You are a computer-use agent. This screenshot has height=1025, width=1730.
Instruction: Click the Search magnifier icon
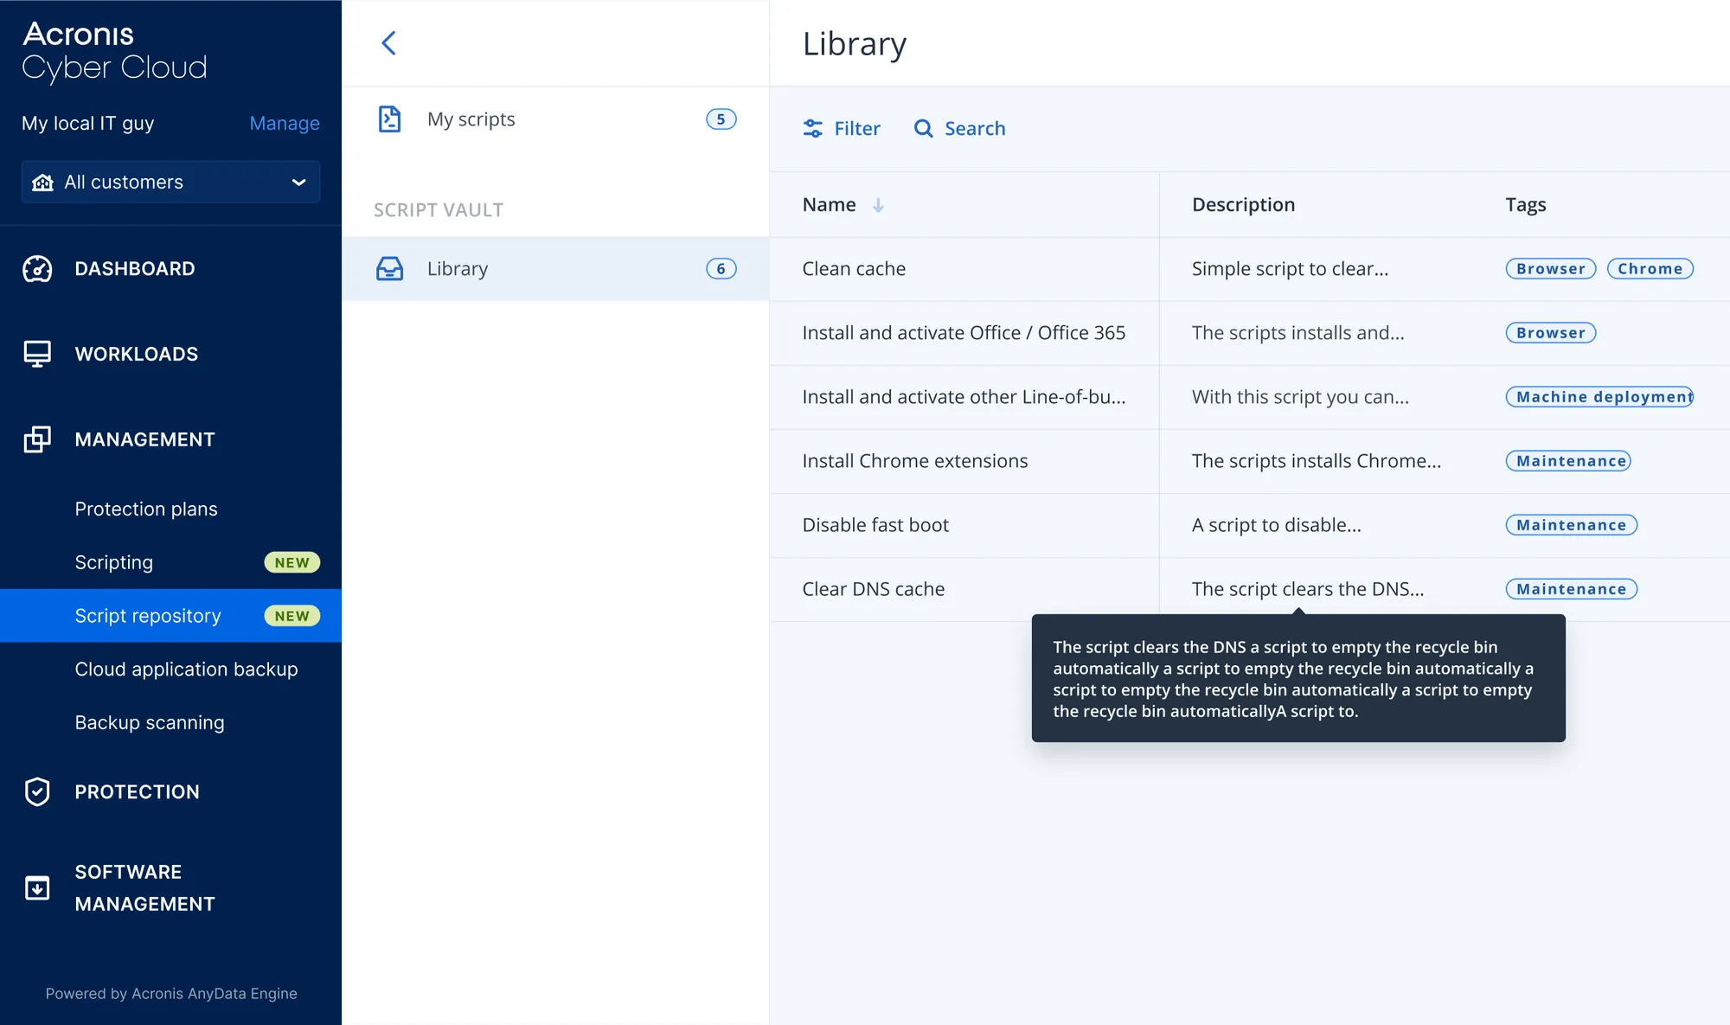924,129
